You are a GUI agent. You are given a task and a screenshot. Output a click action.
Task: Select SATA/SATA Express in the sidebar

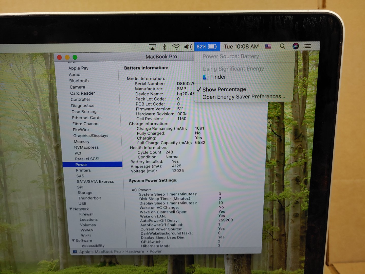(95, 182)
